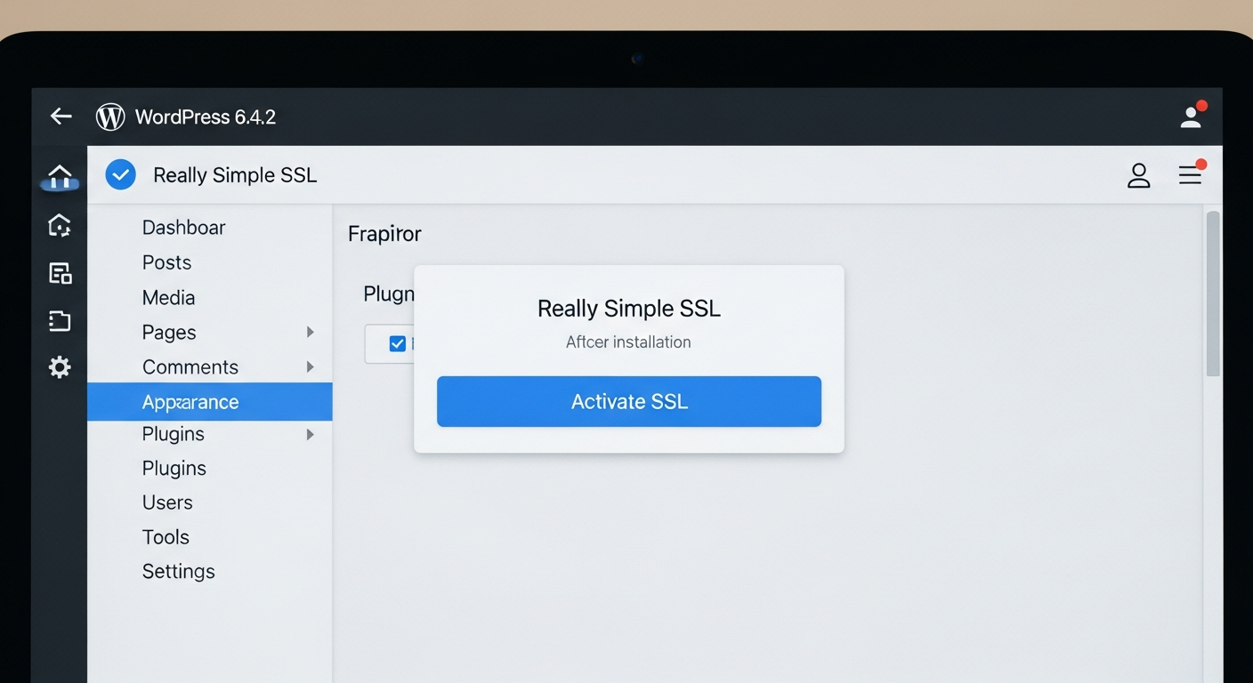
Task: Open the Dashboar menu item
Action: 184,228
